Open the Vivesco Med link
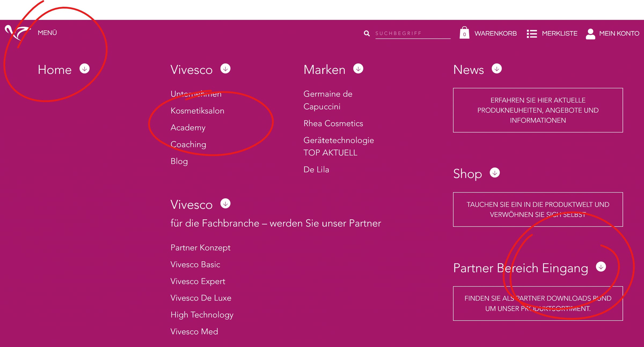 click(194, 332)
